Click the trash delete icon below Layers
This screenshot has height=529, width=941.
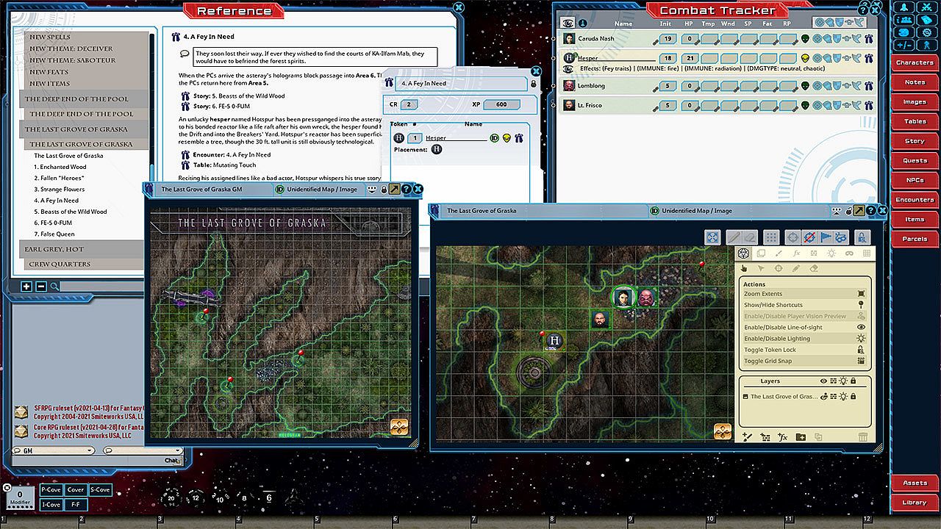pyautogui.click(x=863, y=437)
